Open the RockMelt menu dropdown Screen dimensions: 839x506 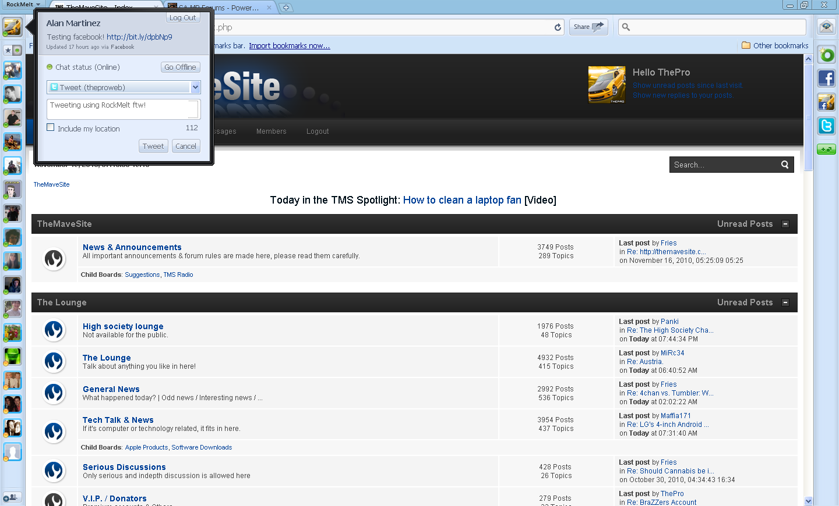pos(23,5)
